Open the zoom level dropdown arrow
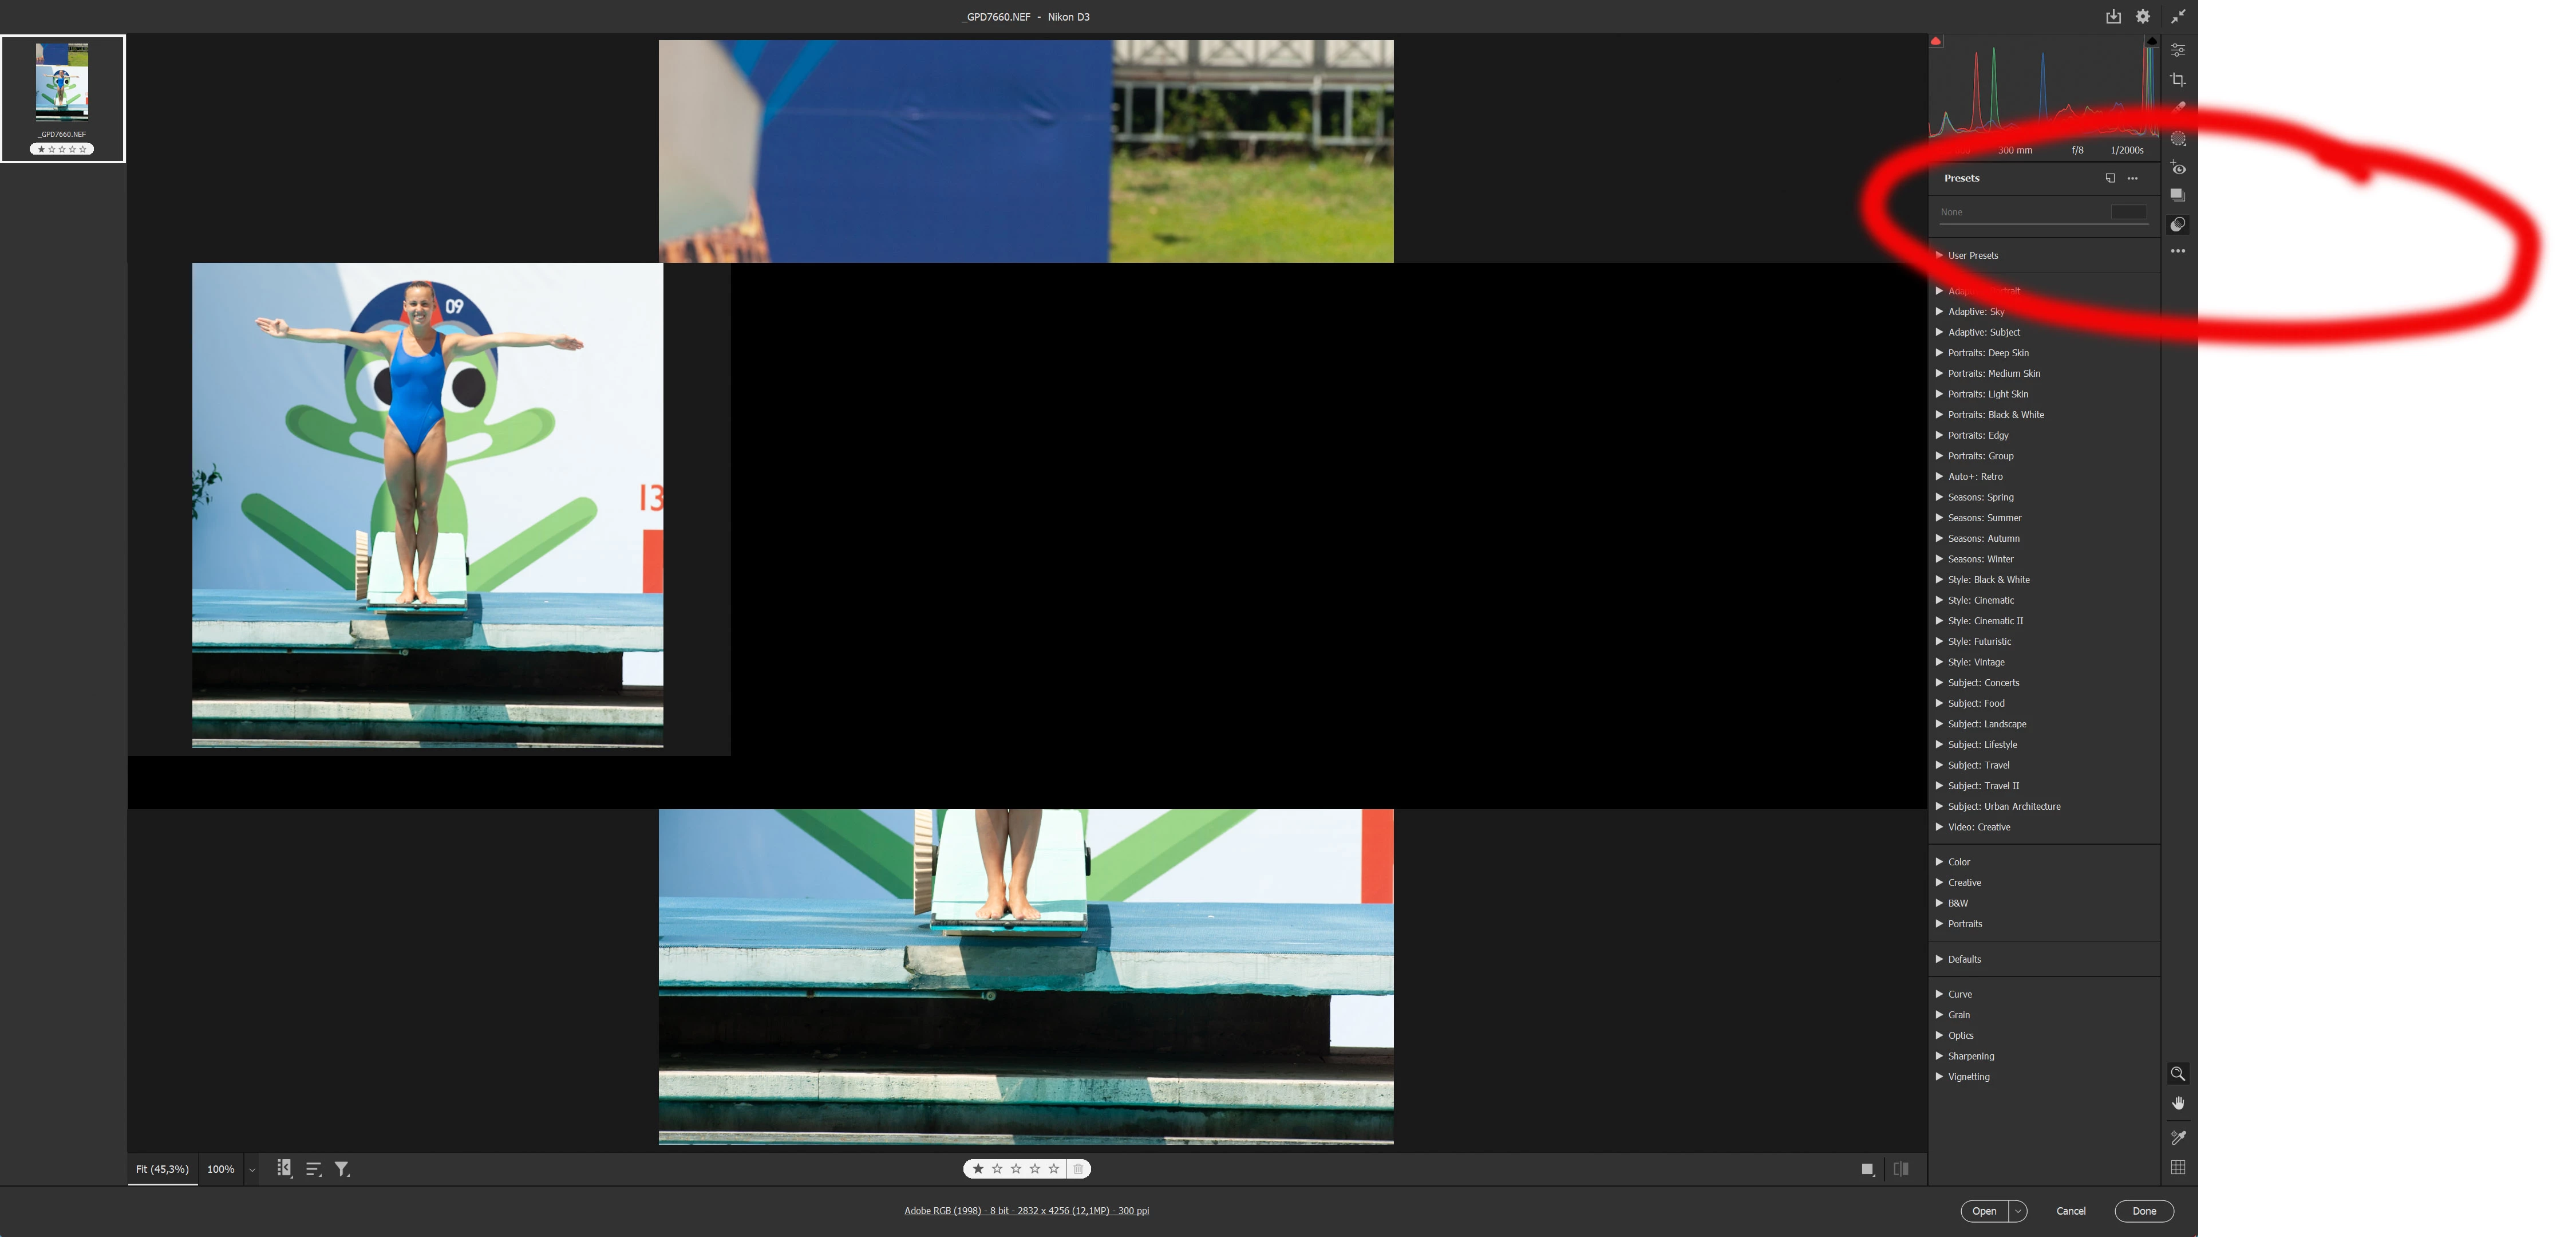Viewport: 2576px width, 1237px height. [x=252, y=1170]
